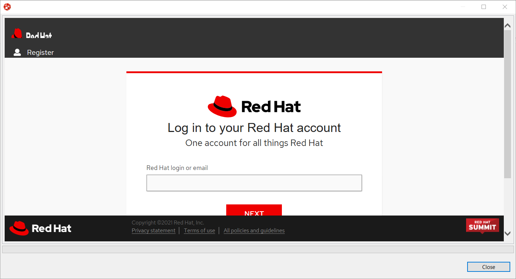Open All policies and guidelines link
516x279 pixels.
(254, 231)
